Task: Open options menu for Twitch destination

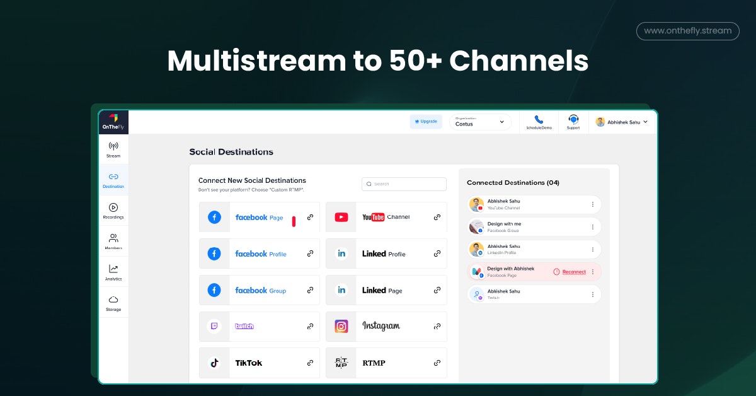Action: point(593,294)
